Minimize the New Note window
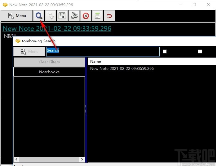 coord(180,5)
